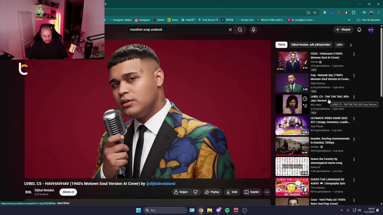Screen dimensions: 383x215
Task: Open options menu for Guess the Country video
Action: 354,160
